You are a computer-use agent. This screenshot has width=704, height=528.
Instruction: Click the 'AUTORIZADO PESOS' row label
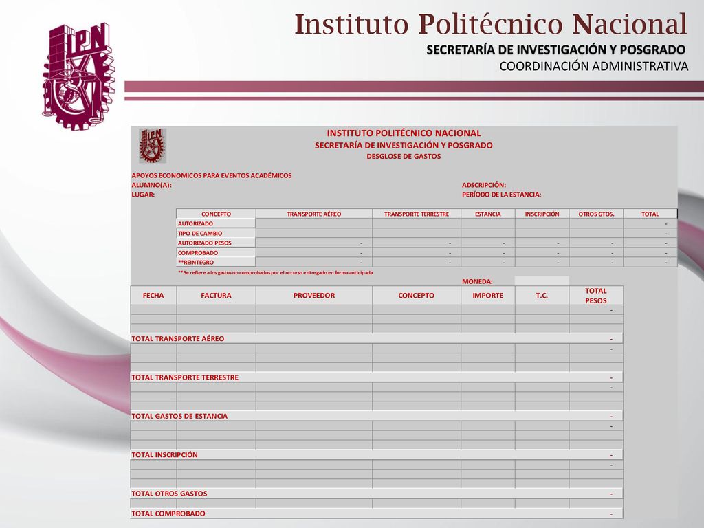(x=216, y=243)
